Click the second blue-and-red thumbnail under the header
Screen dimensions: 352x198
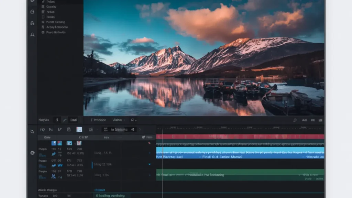click(60, 143)
